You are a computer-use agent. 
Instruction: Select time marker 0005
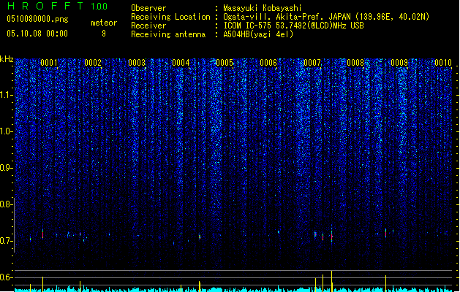(x=225, y=62)
